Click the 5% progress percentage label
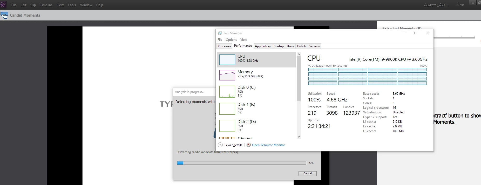The width and height of the screenshot is (481, 185). point(311,163)
